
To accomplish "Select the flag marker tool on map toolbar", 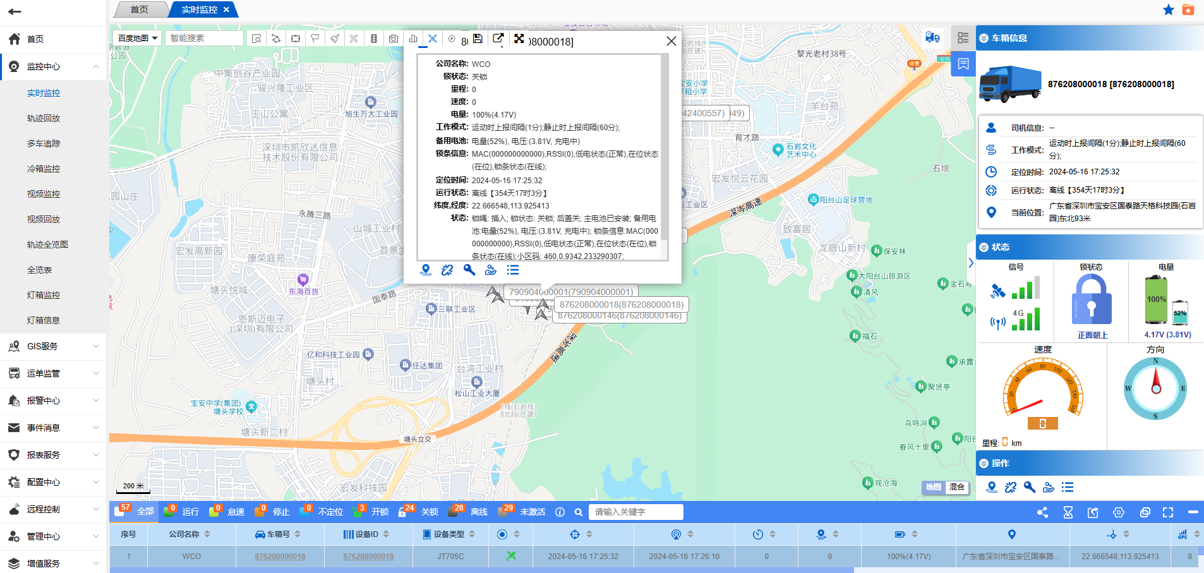I will coord(315,39).
